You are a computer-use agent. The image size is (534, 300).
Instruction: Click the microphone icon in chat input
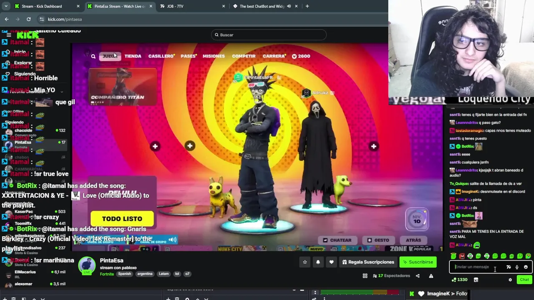[x=517, y=267]
